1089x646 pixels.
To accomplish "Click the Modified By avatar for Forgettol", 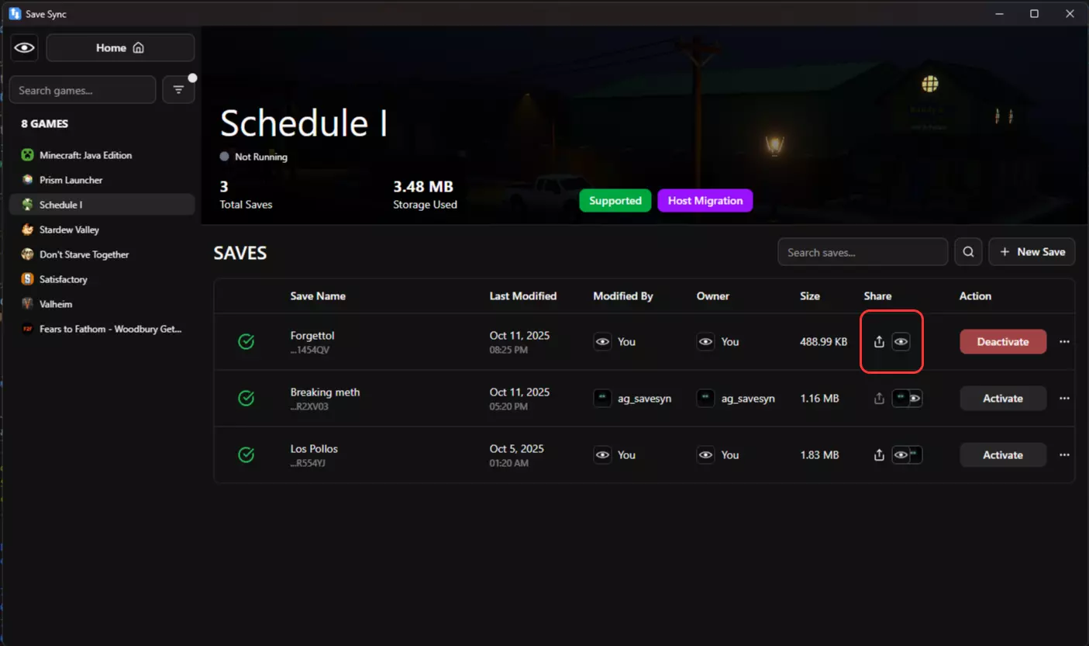I will point(602,342).
